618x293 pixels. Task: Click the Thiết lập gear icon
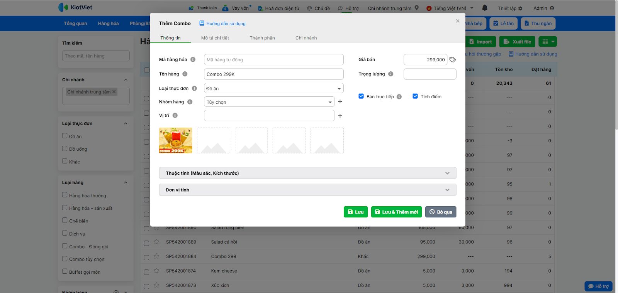pyautogui.click(x=520, y=8)
